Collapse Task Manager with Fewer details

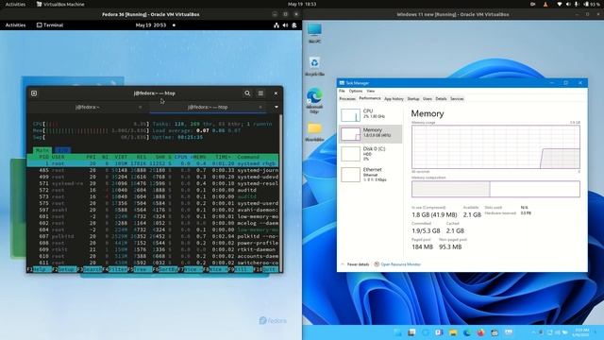(355, 264)
